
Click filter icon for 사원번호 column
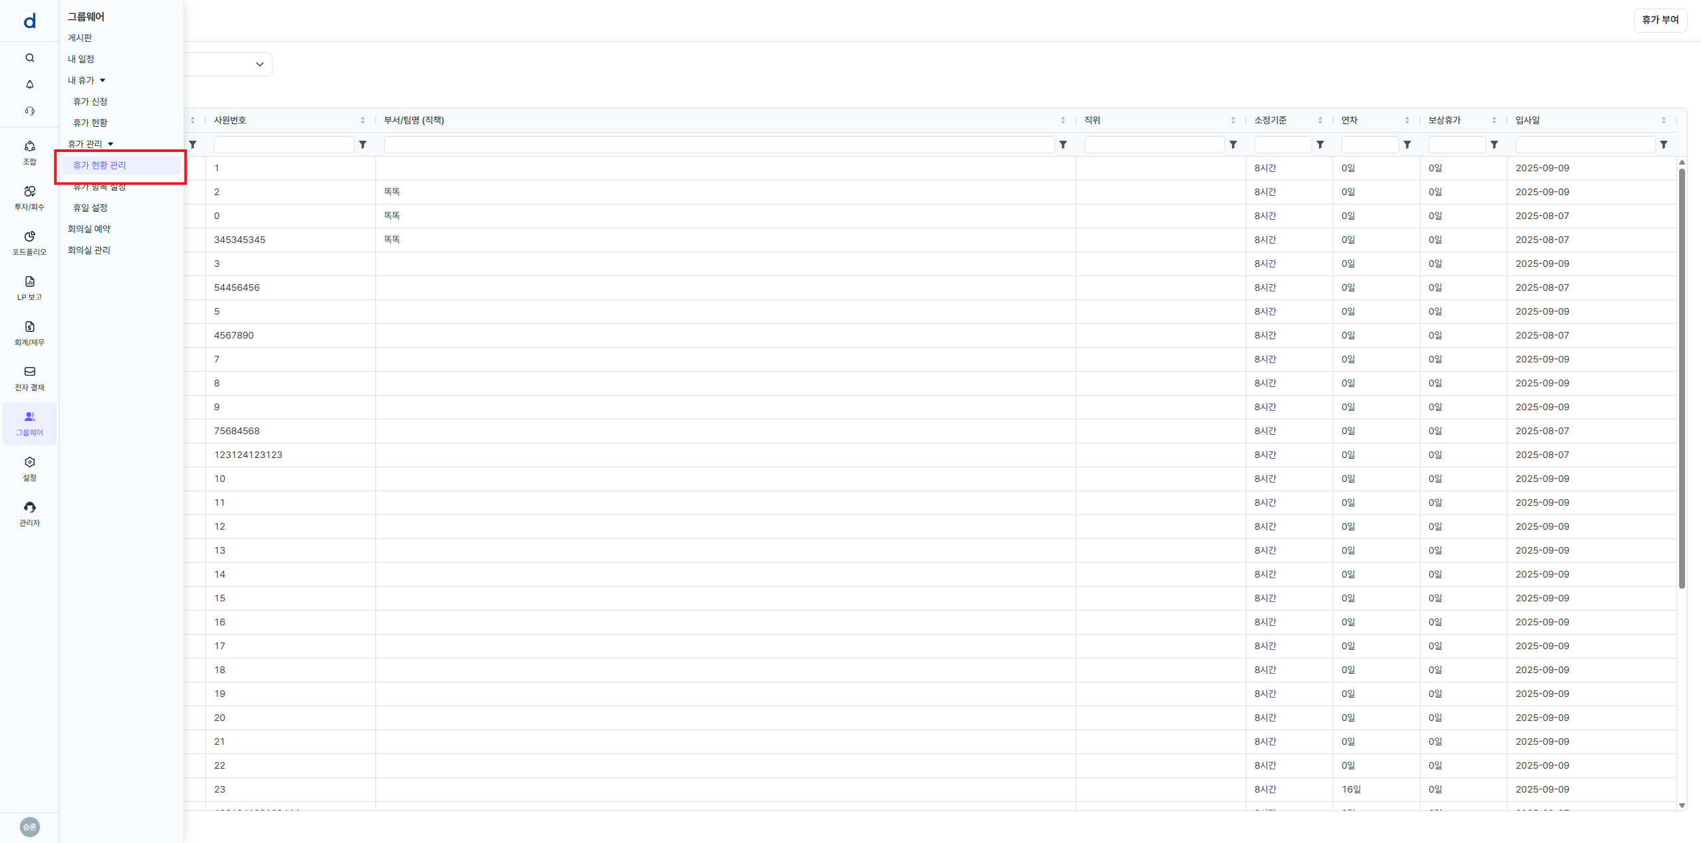[x=363, y=145]
